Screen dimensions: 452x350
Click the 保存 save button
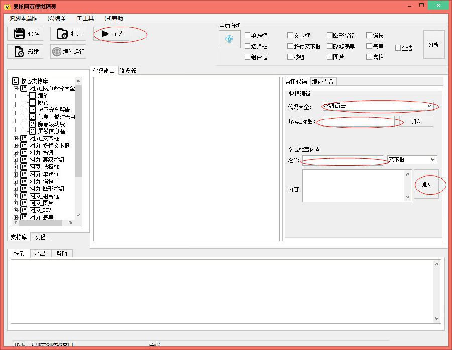(25, 34)
